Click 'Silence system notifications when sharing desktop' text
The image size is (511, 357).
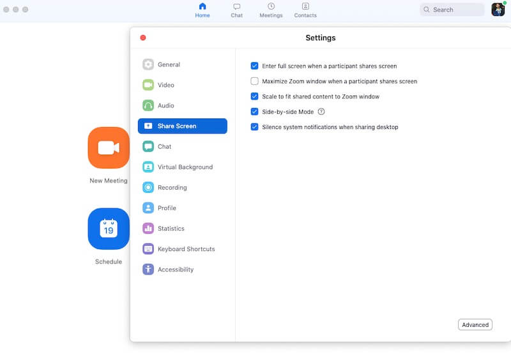[x=330, y=127]
